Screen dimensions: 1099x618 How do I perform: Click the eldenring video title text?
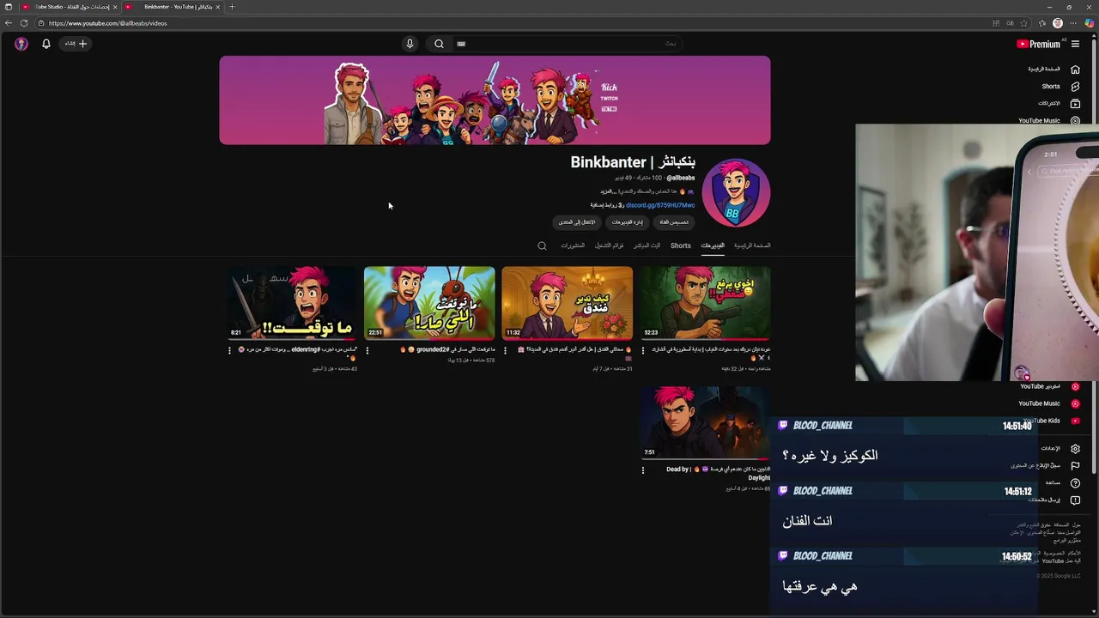pyautogui.click(x=297, y=353)
